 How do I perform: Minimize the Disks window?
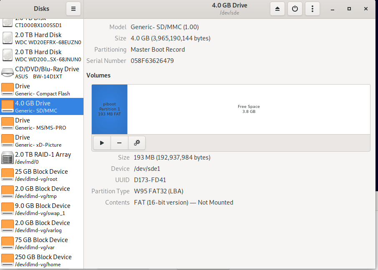pyautogui.click(x=333, y=9)
